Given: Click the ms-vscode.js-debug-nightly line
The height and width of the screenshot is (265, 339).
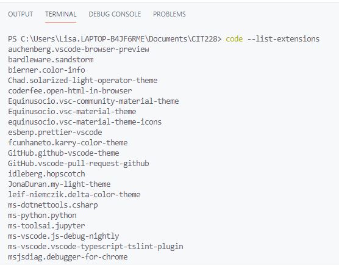Looking at the screenshot, I should (x=63, y=236).
